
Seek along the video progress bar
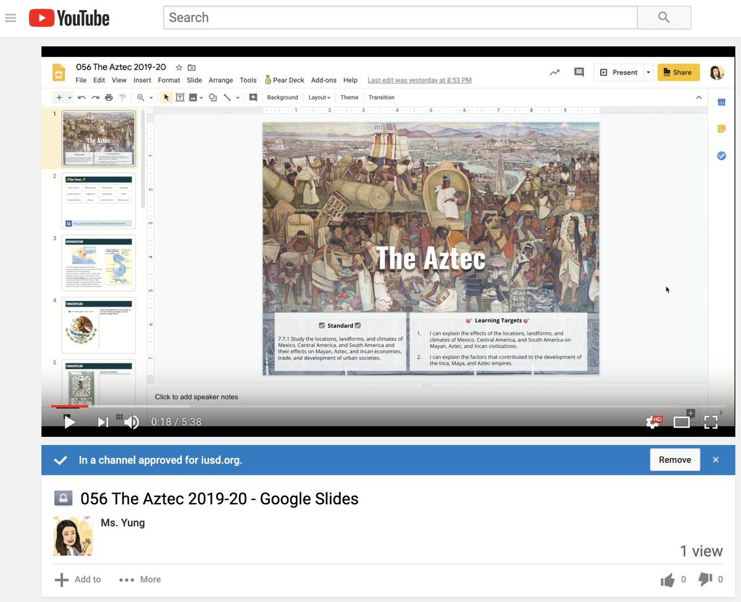click(388, 407)
